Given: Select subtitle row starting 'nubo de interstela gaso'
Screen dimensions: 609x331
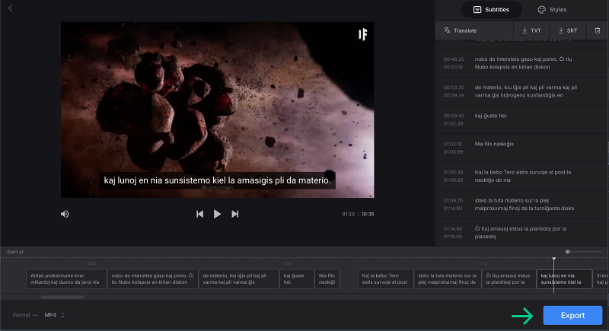Looking at the screenshot, I should coord(521,63).
